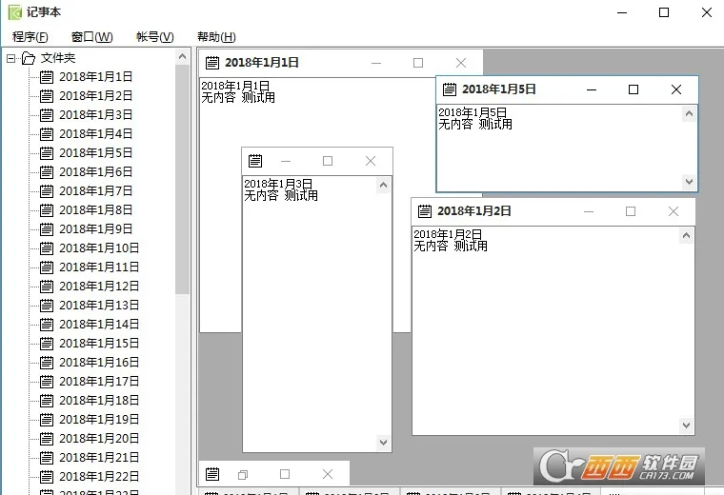Click the note icon beside 2018年1月19日 in tree
This screenshot has width=724, height=495.
46,420
